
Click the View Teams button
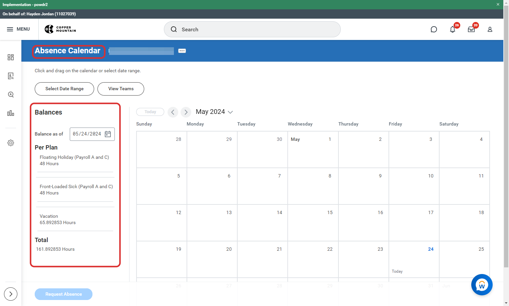pos(121,89)
